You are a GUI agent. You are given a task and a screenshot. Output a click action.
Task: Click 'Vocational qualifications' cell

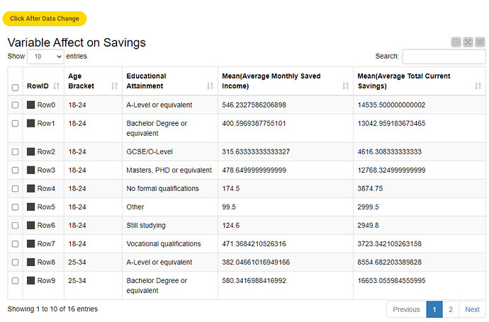point(164,244)
